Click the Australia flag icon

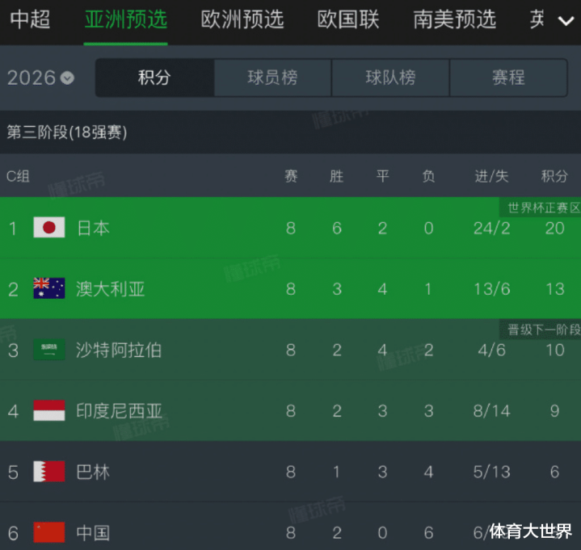(48, 288)
